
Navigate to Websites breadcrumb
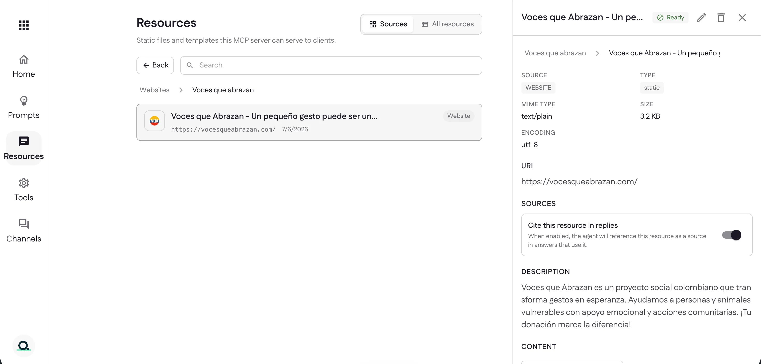(154, 90)
